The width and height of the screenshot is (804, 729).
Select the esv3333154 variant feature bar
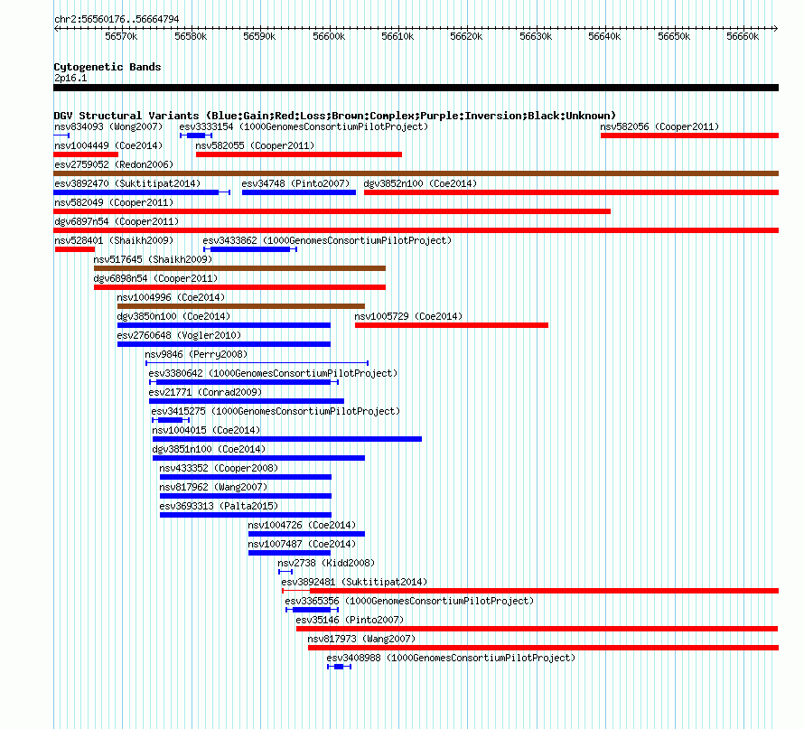coord(196,136)
